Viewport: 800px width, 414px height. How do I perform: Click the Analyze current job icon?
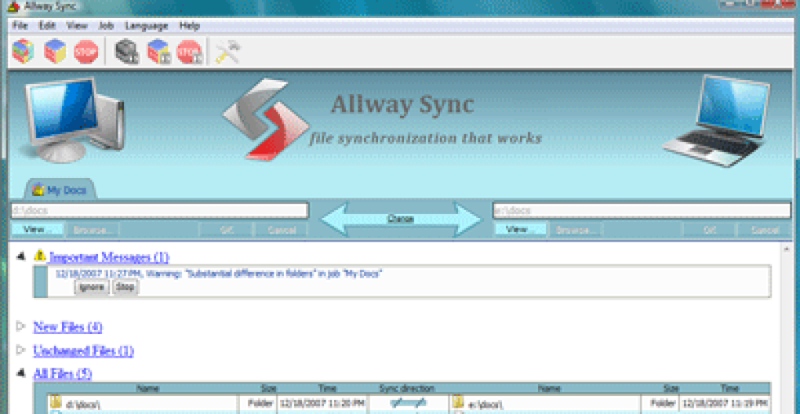tap(127, 51)
